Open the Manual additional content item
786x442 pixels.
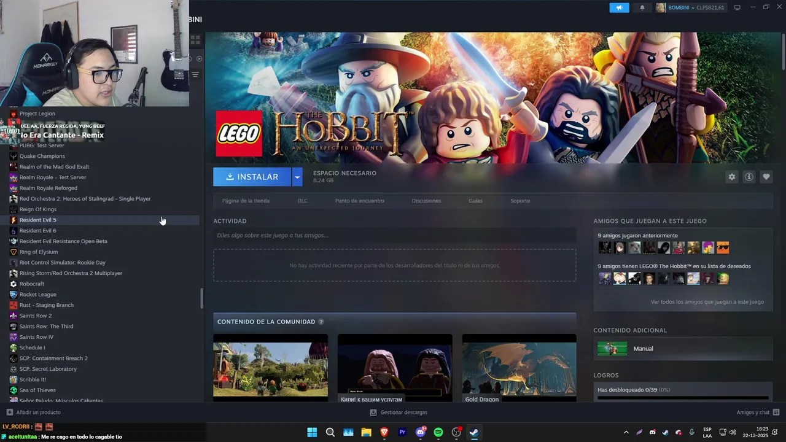coord(683,349)
